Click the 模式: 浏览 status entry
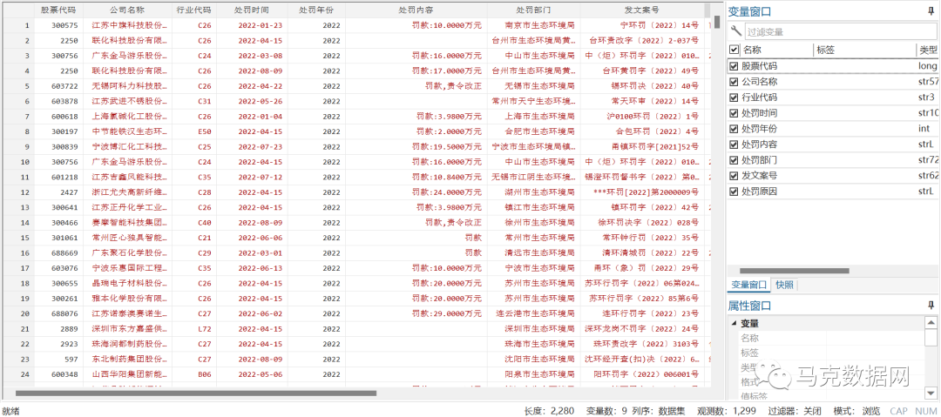 click(856, 410)
